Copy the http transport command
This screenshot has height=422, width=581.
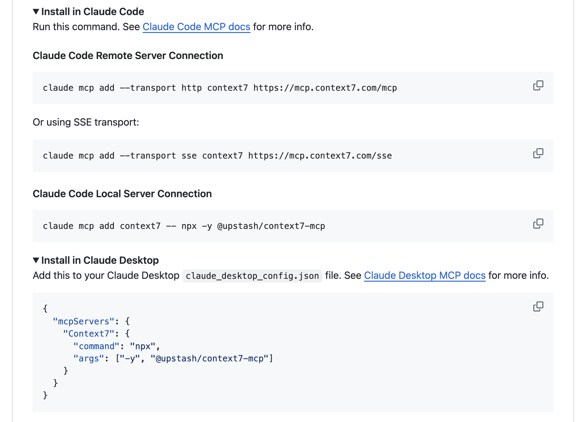pos(538,85)
